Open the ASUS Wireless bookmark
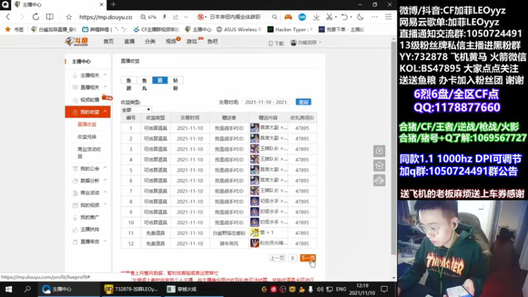The height and width of the screenshot is (297, 528). 239,30
